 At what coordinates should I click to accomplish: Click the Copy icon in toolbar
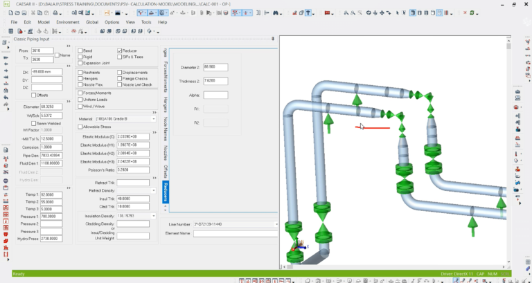39,13
